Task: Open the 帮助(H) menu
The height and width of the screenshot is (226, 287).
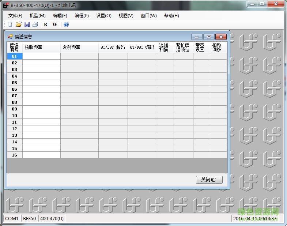Action: pos(171,16)
